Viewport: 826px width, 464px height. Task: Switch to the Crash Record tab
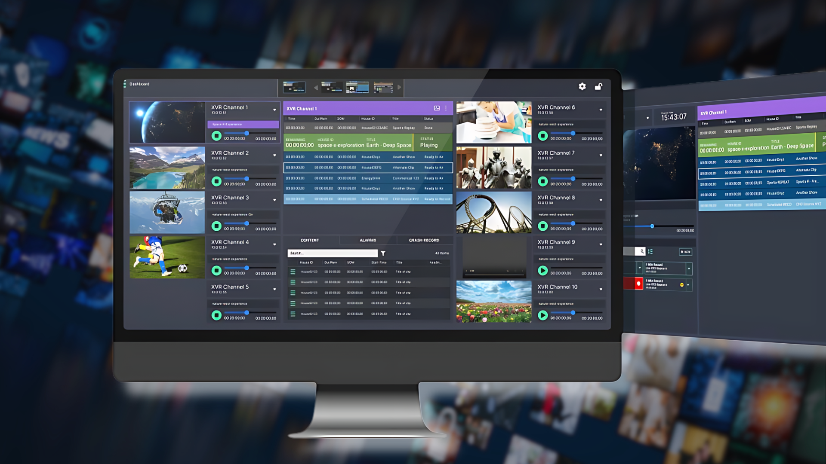424,240
